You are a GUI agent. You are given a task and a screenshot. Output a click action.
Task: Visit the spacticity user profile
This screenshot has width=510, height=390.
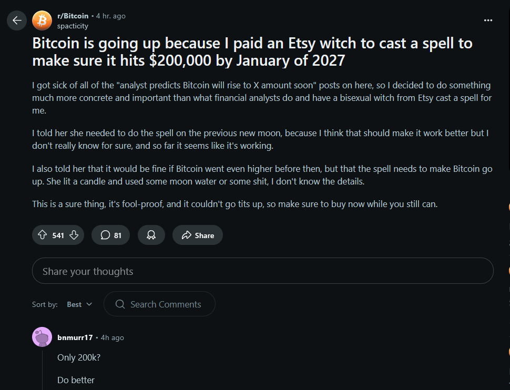tap(73, 26)
